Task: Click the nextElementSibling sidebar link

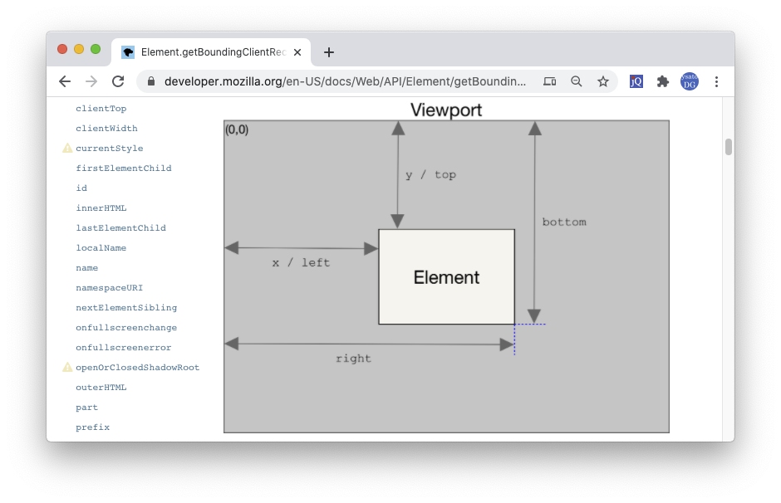Action: tap(126, 308)
